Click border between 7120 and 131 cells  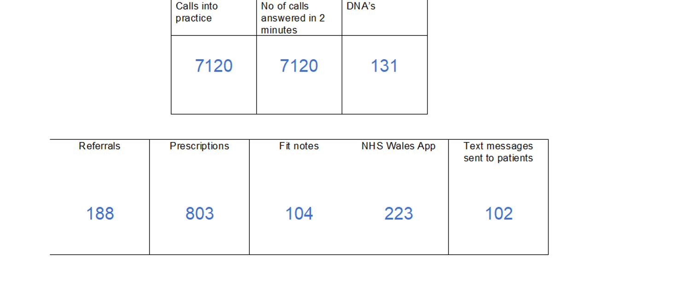(342, 74)
